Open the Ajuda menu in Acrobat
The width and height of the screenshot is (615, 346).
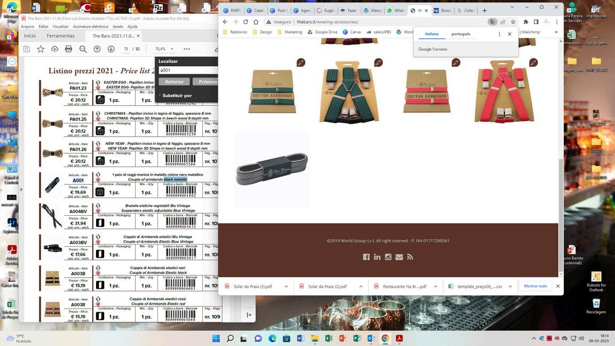(132, 27)
